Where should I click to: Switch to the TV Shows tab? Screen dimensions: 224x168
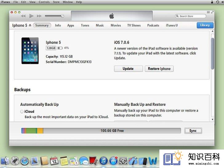tap(134, 25)
